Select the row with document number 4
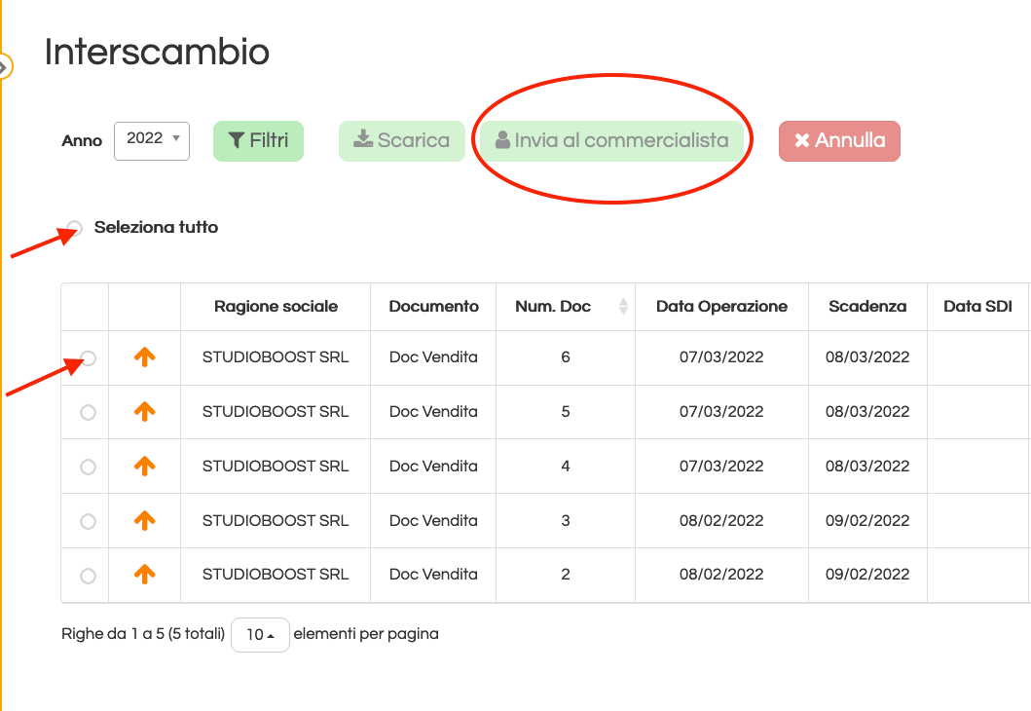The width and height of the screenshot is (1031, 711). coord(89,467)
